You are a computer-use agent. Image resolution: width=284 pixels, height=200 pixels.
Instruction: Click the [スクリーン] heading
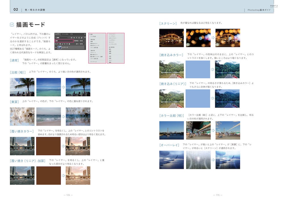click(168, 23)
